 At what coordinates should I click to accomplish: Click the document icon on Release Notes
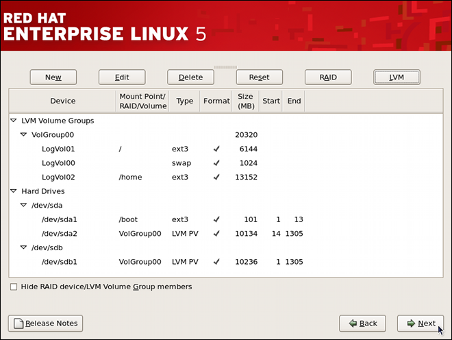click(18, 324)
